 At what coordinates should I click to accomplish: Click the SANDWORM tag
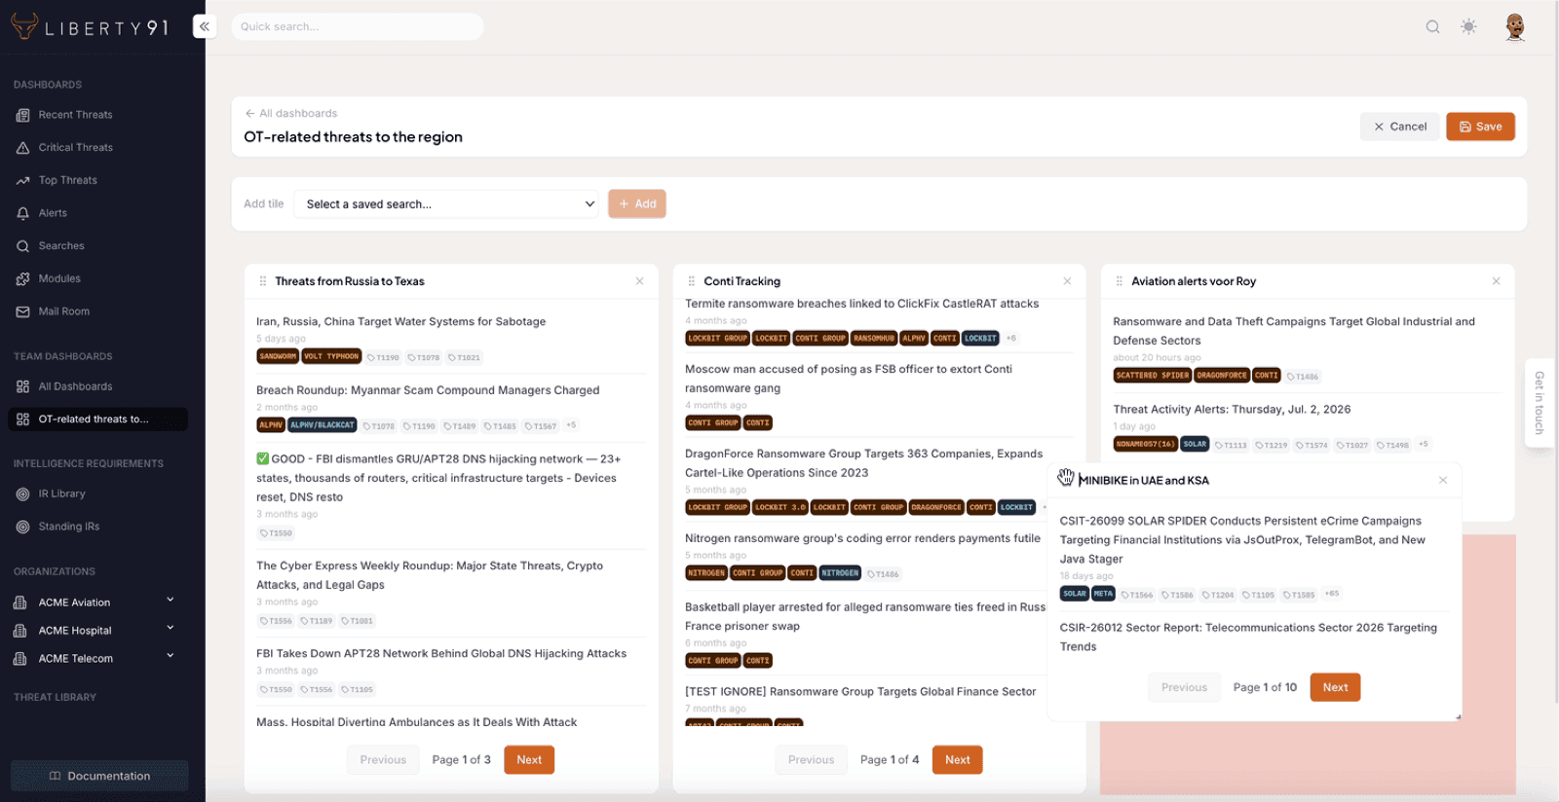[x=278, y=356]
